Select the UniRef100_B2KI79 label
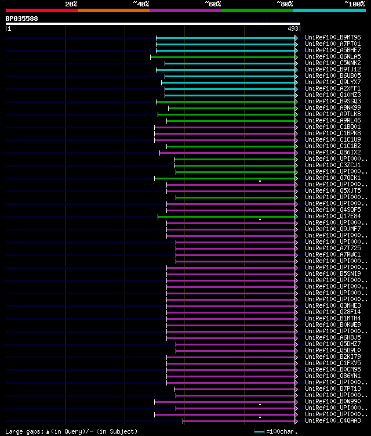The image size is (371, 436). [333, 357]
